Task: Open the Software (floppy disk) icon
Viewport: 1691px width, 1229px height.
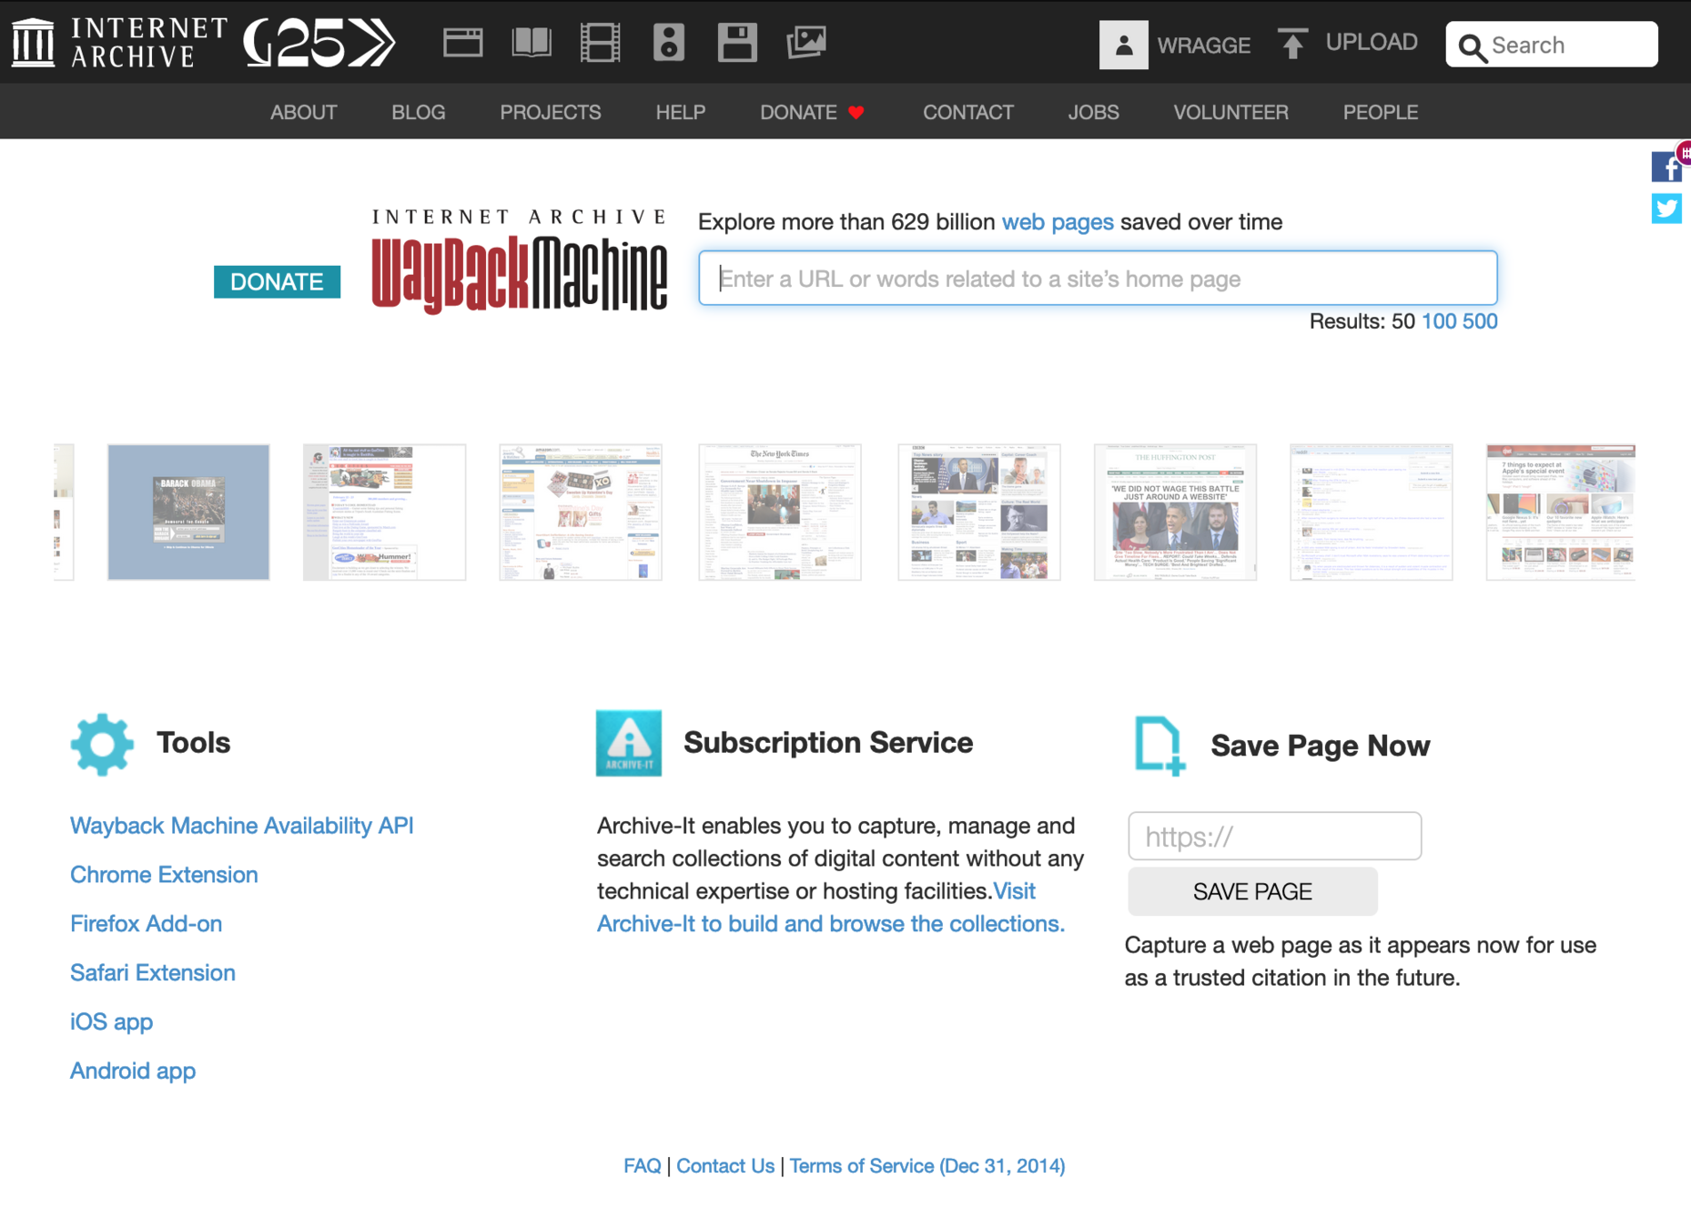Action: [737, 43]
